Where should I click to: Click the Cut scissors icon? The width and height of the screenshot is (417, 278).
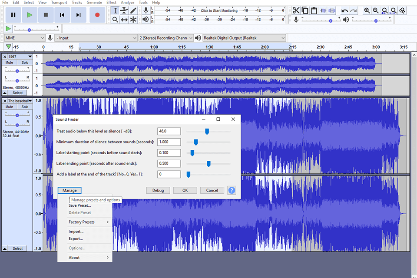click(x=296, y=10)
